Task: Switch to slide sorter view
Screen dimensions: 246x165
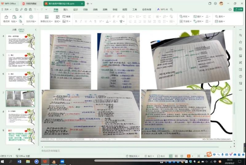Action: (x=176, y=156)
